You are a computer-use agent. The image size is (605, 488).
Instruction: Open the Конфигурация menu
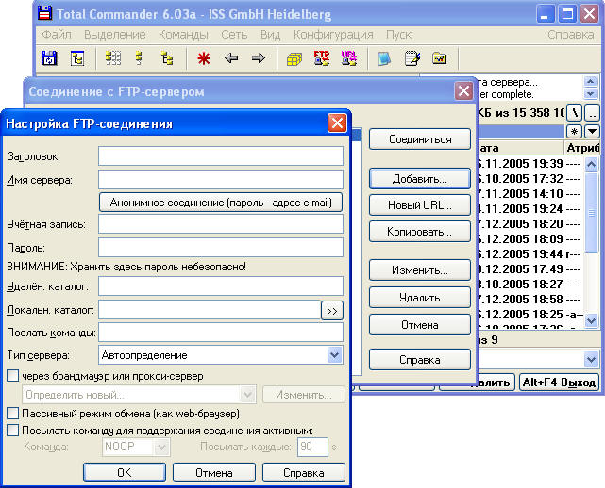click(333, 35)
